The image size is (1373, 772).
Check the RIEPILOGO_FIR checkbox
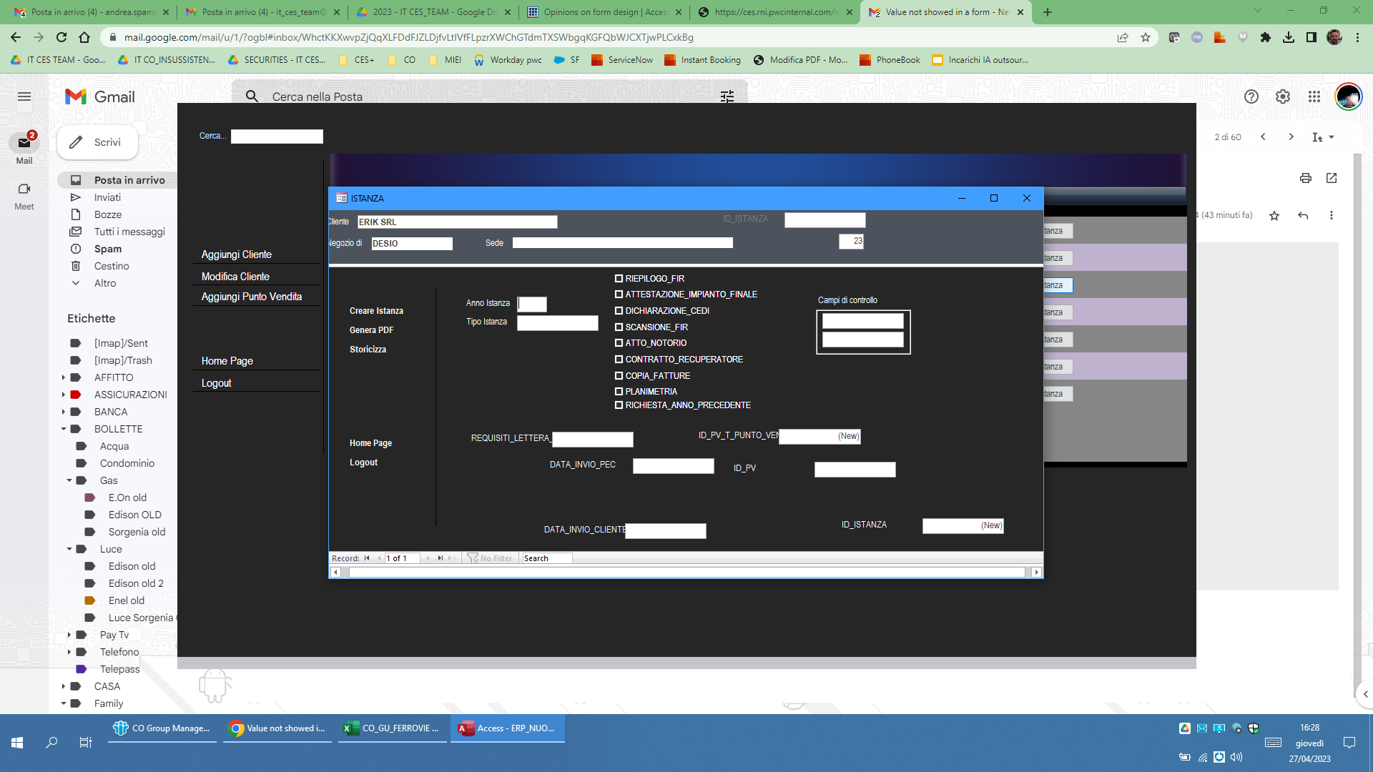619,279
